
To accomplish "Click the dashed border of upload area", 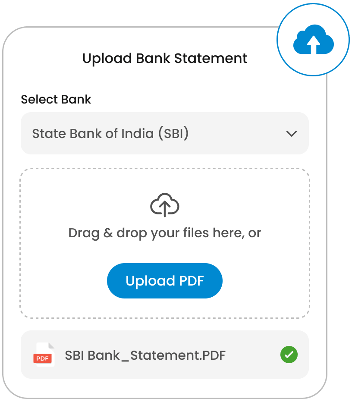I will click(x=165, y=169).
